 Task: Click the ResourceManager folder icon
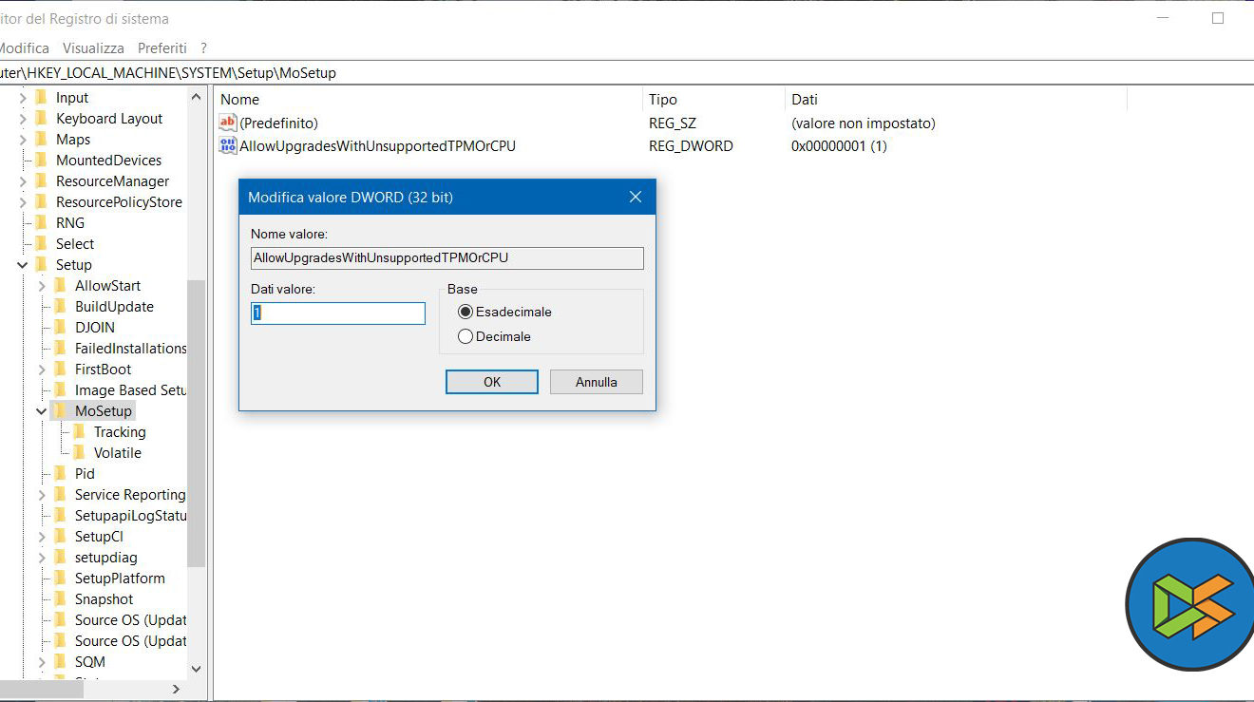point(41,180)
